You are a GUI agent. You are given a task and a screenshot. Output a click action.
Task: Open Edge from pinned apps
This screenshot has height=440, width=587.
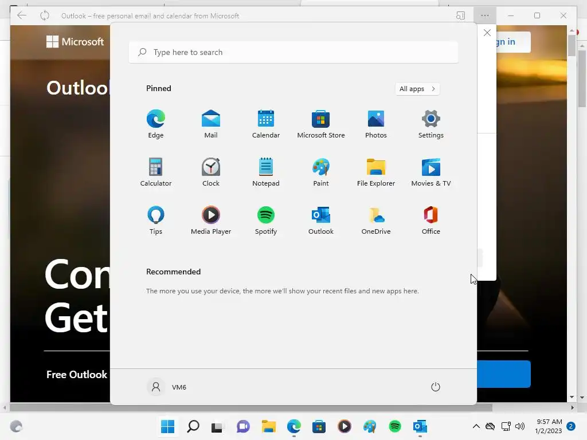156,124
